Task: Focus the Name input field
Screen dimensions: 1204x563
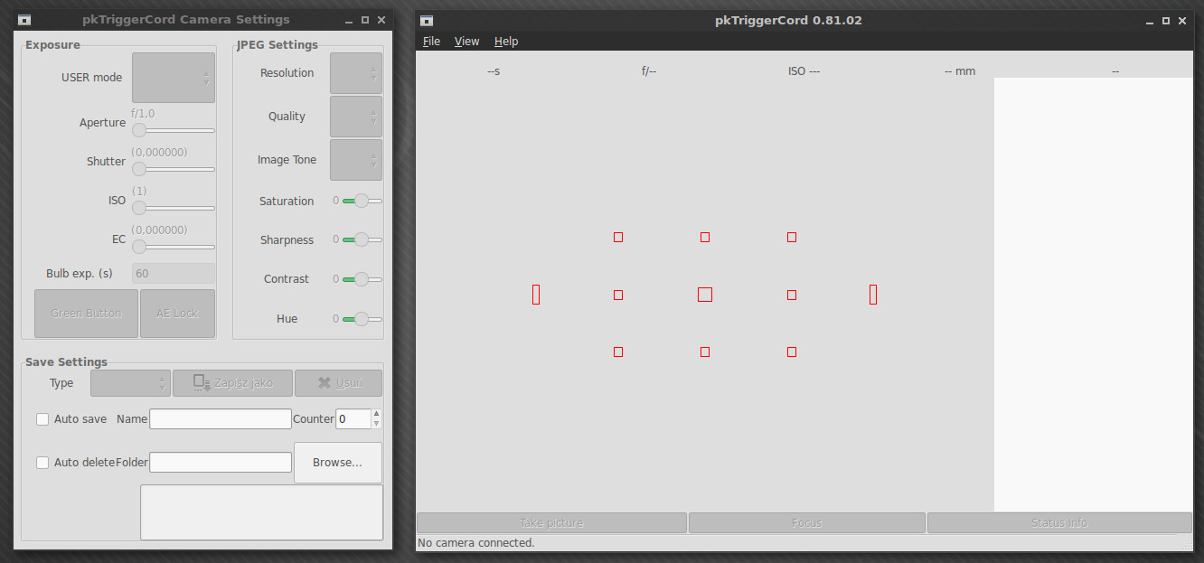Action: [x=221, y=419]
